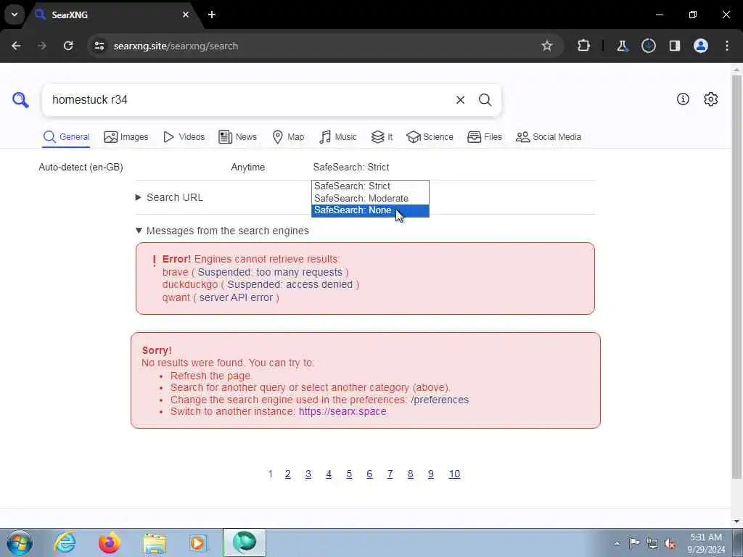Click the SafeSearch: Strict dropdown box
Viewport: 743px width, 557px height.
tap(351, 168)
